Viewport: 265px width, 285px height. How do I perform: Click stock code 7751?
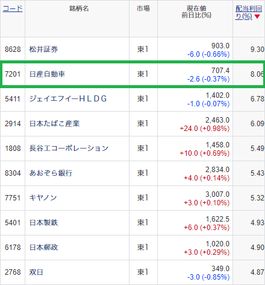coord(13,198)
